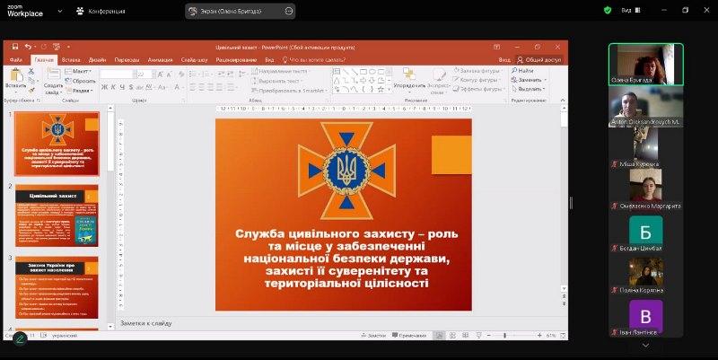Image resolution: width=718 pixels, height=360 pixels.
Task: Fit the slide to the window
Action: [x=564, y=336]
